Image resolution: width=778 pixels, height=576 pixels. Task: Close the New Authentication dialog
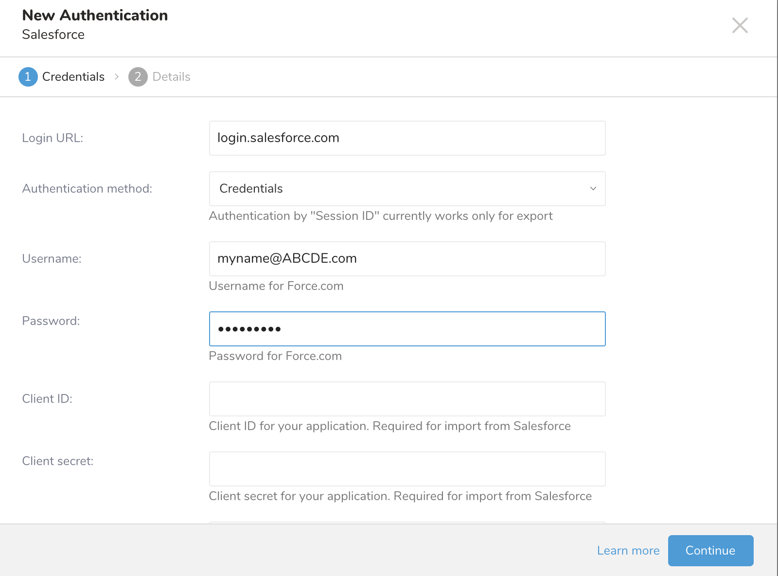pyautogui.click(x=740, y=25)
